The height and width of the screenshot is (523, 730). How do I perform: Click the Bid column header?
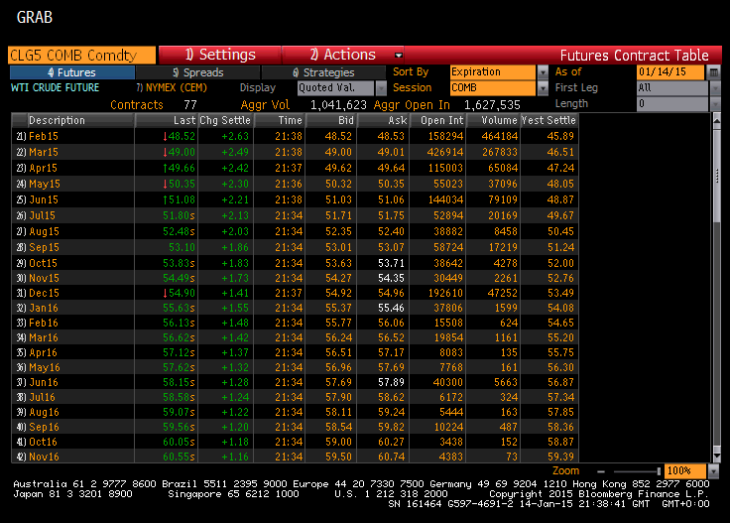point(331,120)
